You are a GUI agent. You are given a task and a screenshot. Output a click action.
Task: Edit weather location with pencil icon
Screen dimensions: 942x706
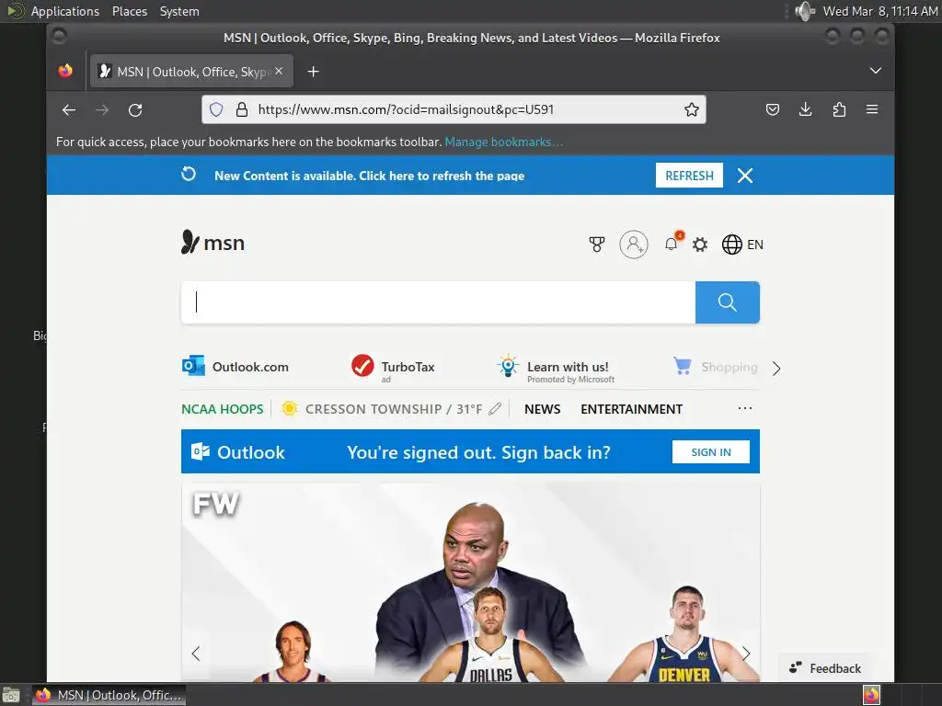(x=495, y=409)
